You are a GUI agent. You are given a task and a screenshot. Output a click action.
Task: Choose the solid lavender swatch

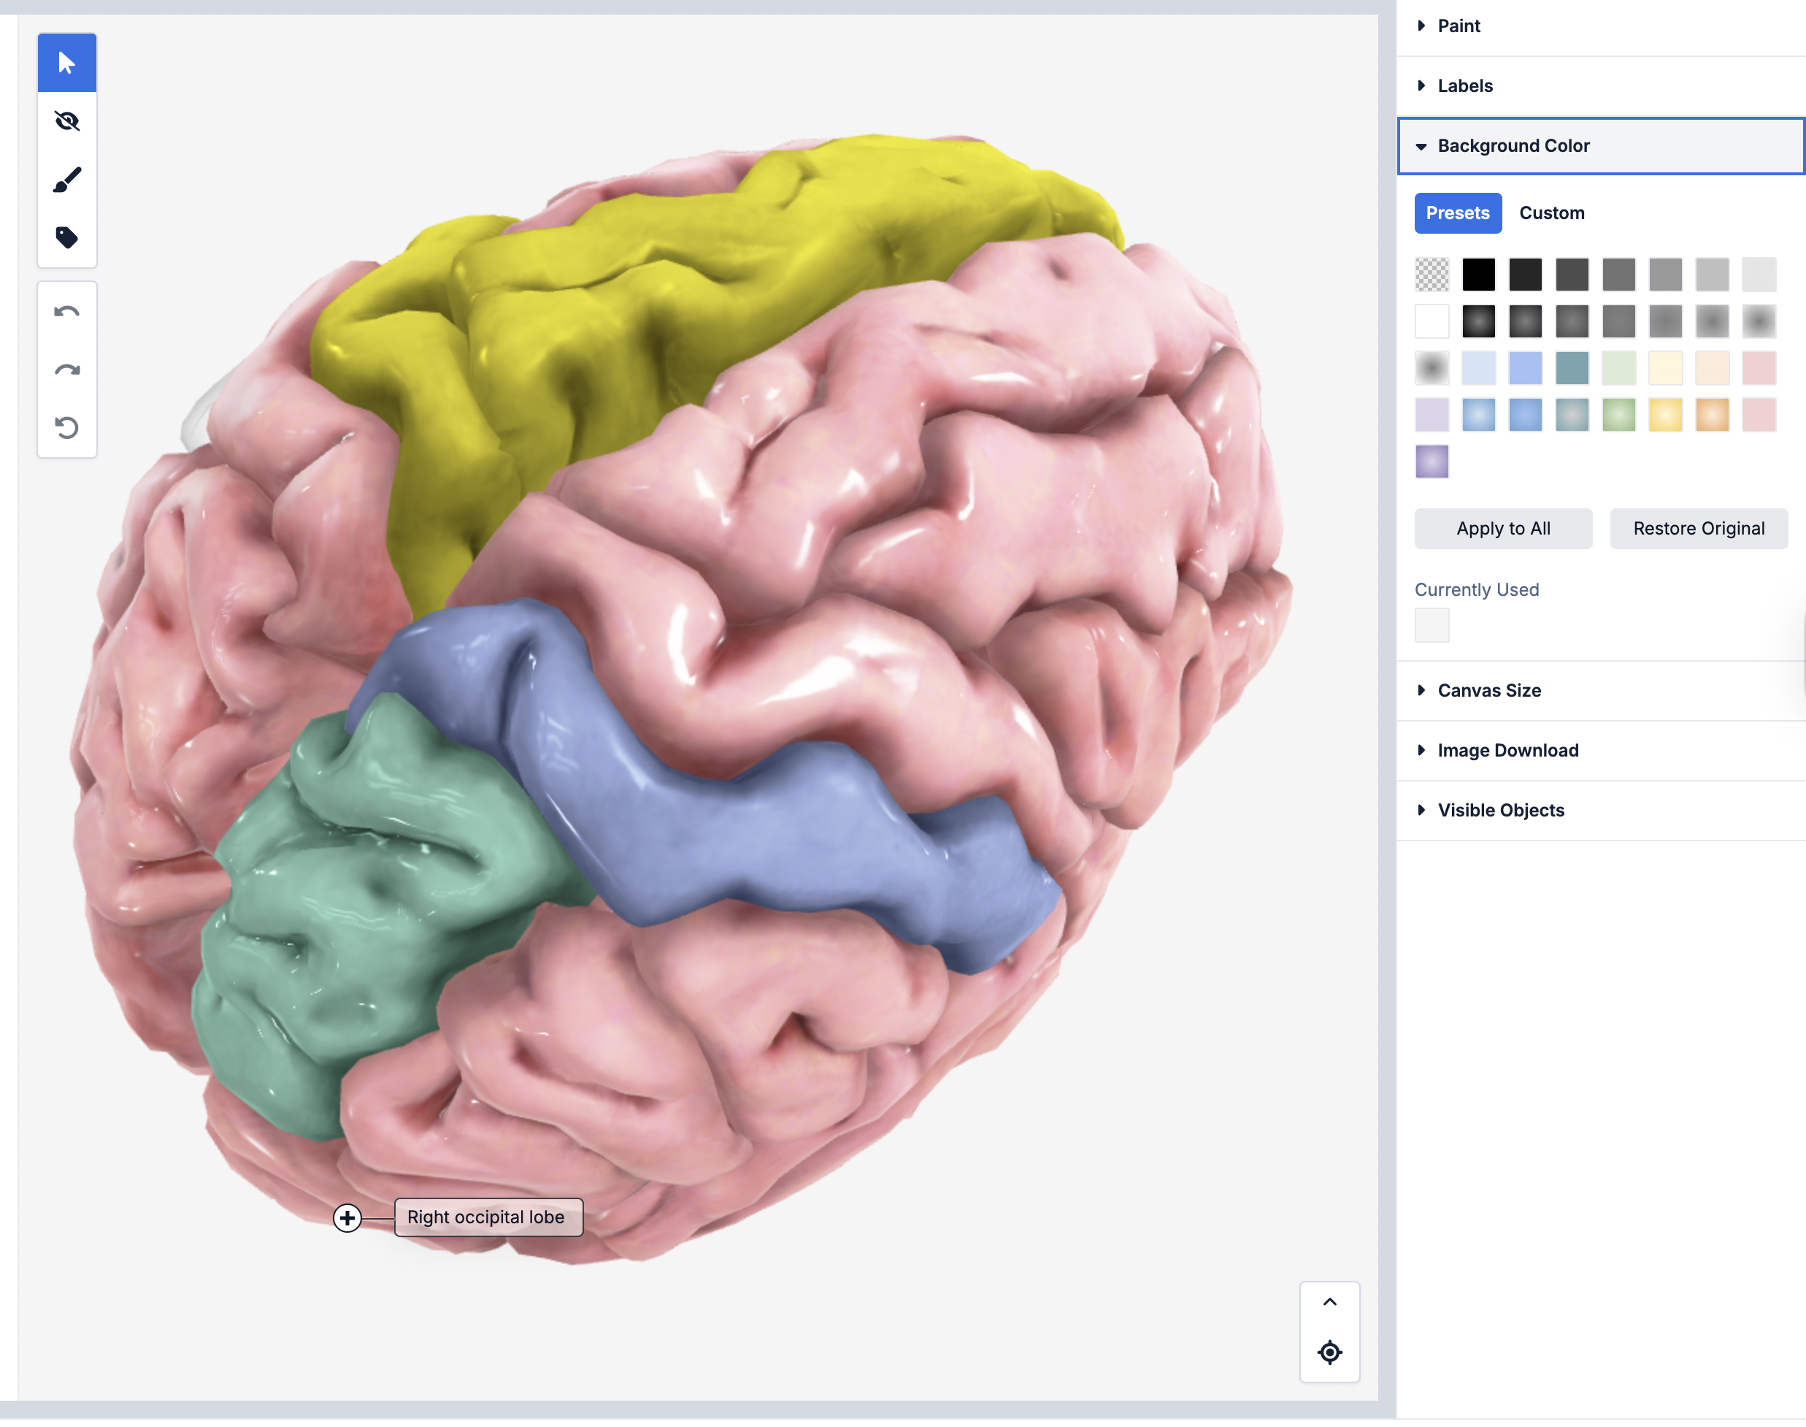1432,416
